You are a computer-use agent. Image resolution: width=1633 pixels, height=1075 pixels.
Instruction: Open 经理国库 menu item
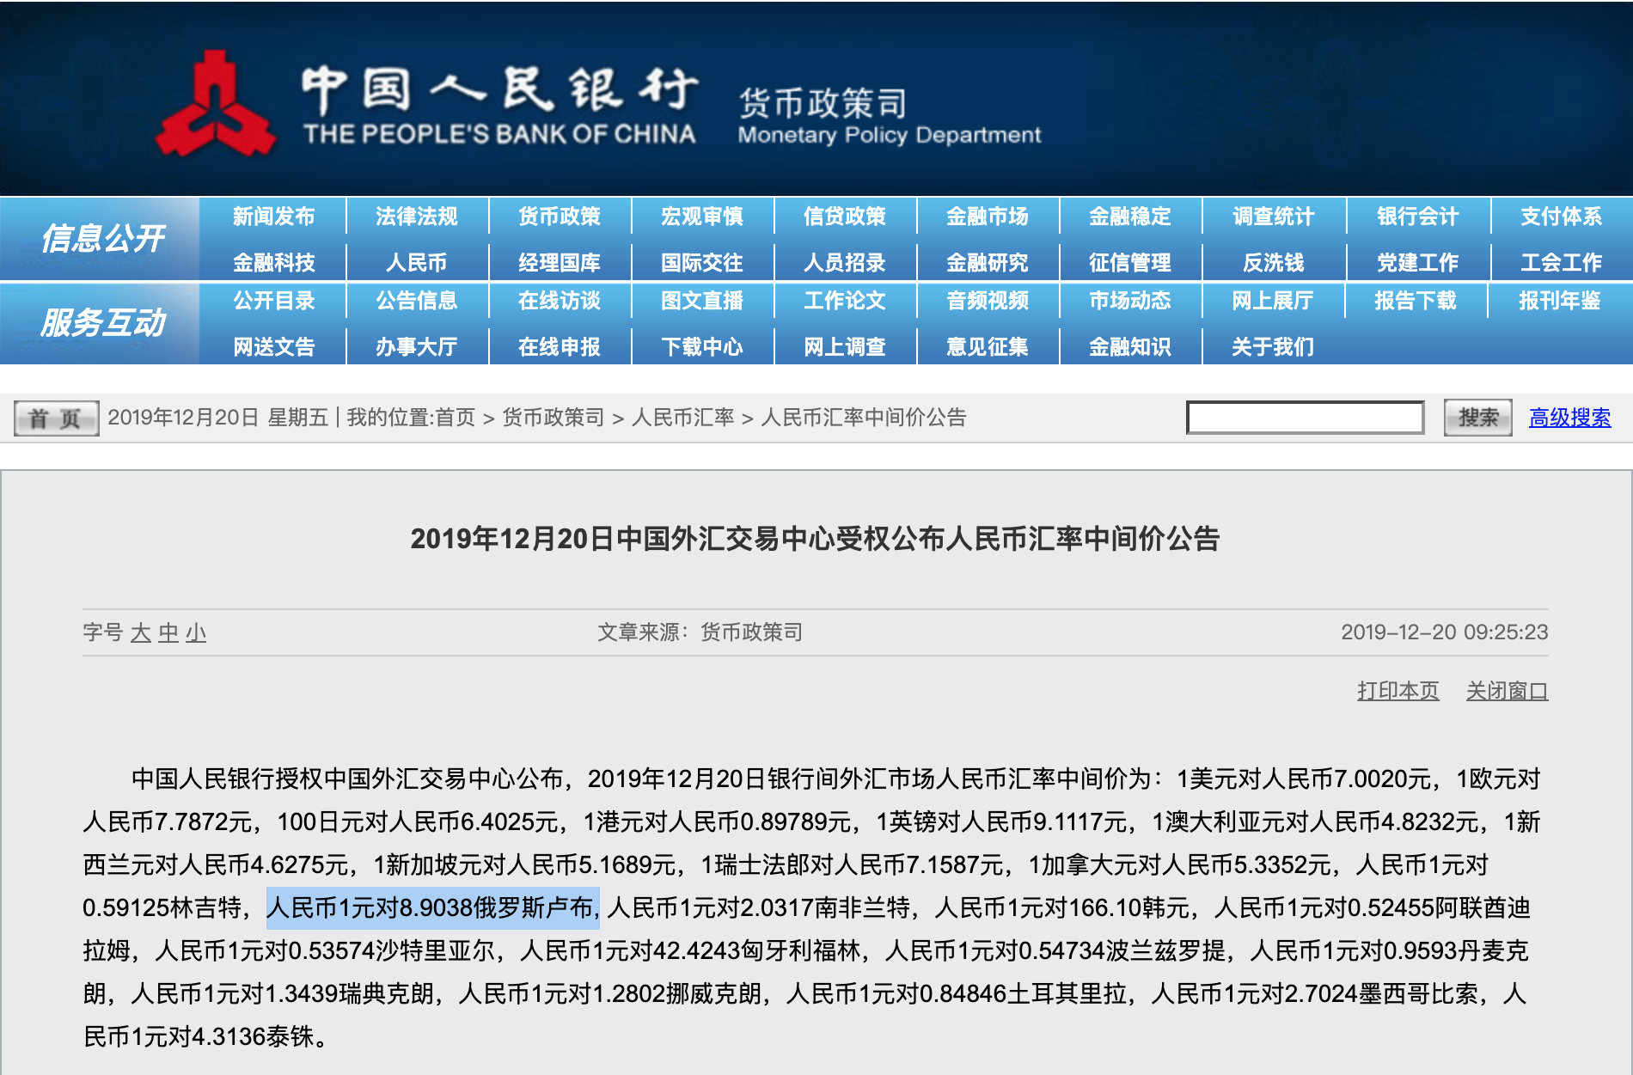pyautogui.click(x=559, y=262)
